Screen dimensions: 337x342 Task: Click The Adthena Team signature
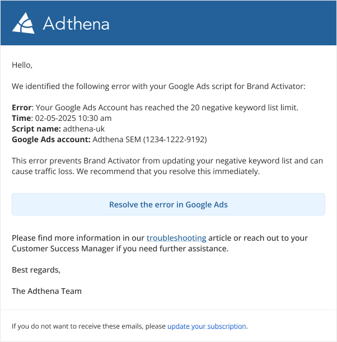pos(46,291)
